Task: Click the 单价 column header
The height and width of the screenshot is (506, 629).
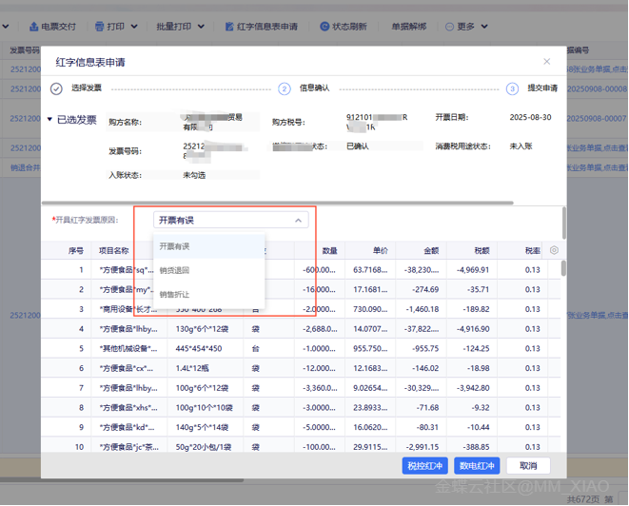Action: pyautogui.click(x=381, y=250)
